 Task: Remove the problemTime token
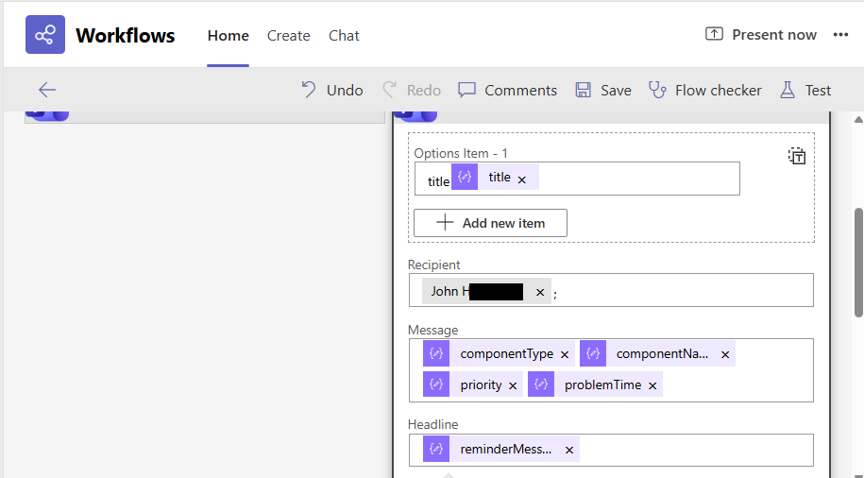tap(652, 386)
